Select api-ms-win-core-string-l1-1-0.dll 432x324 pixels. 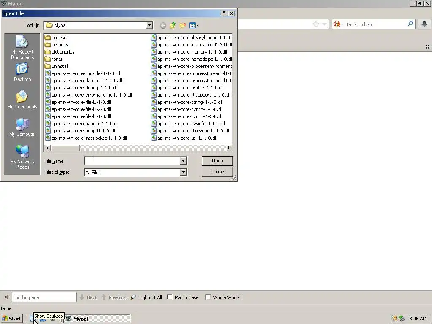[x=187, y=102]
